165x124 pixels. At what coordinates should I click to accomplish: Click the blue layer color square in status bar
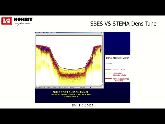coord(90,88)
